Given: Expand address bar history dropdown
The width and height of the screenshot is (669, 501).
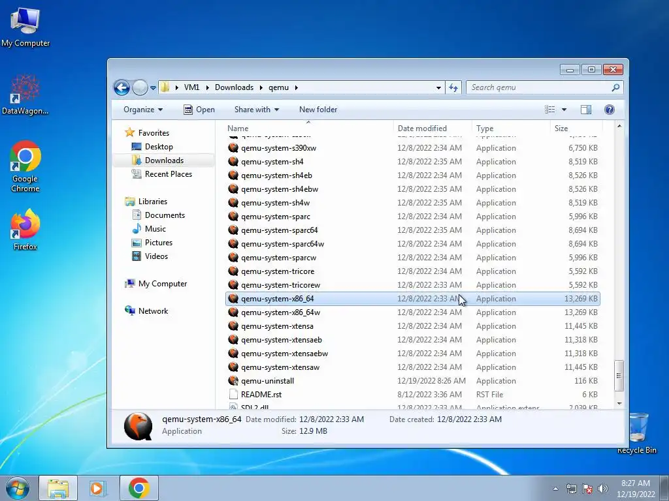Looking at the screenshot, I should tap(438, 88).
